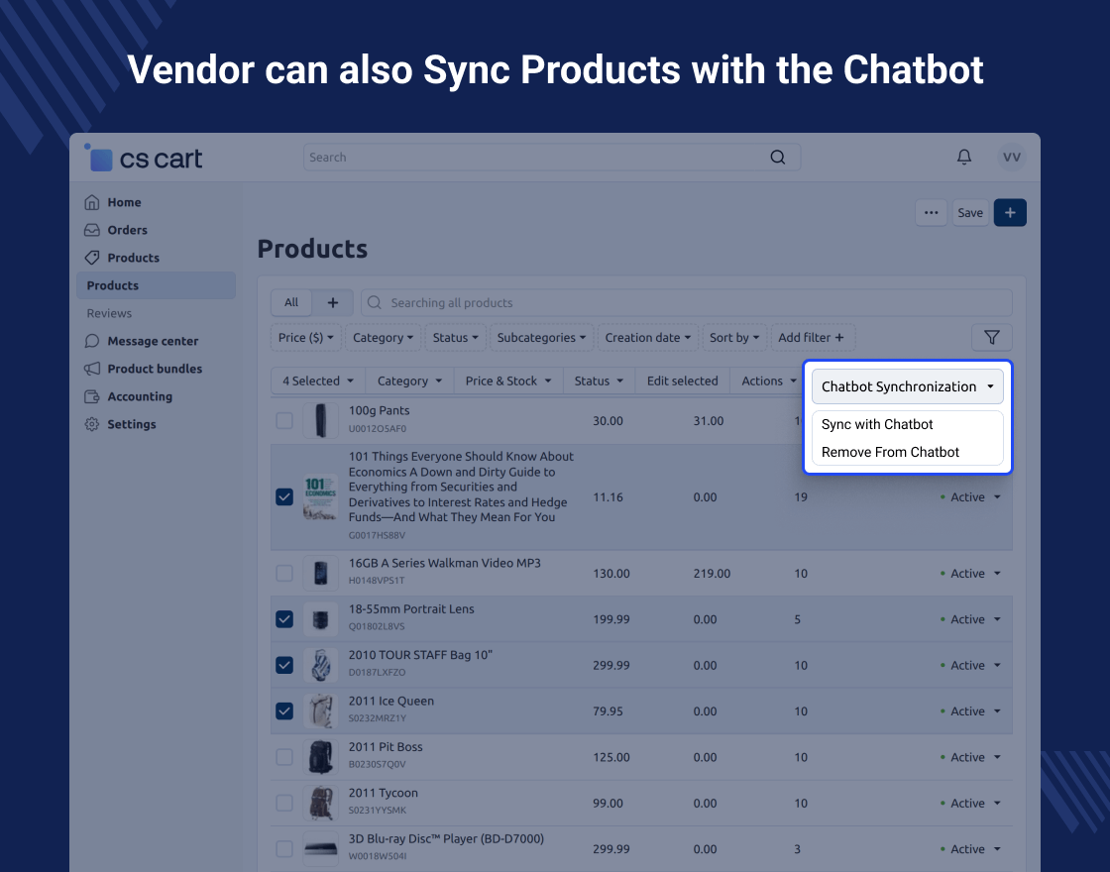Click the filter funnel icon

click(991, 338)
